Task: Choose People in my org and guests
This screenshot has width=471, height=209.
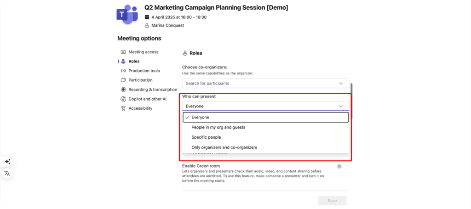Action: coord(266,127)
